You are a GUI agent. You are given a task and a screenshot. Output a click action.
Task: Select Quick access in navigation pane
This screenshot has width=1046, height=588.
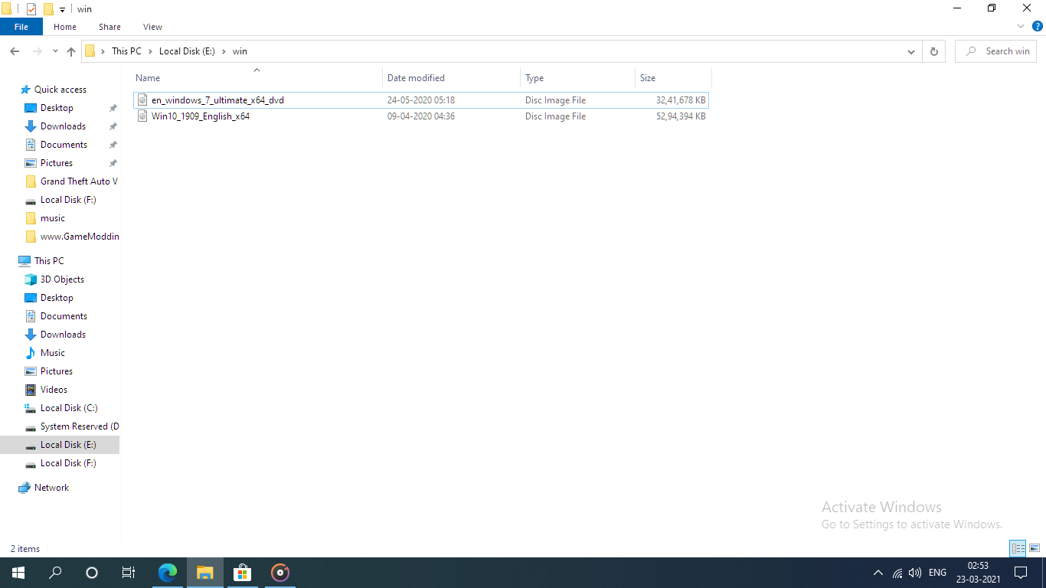tap(60, 90)
